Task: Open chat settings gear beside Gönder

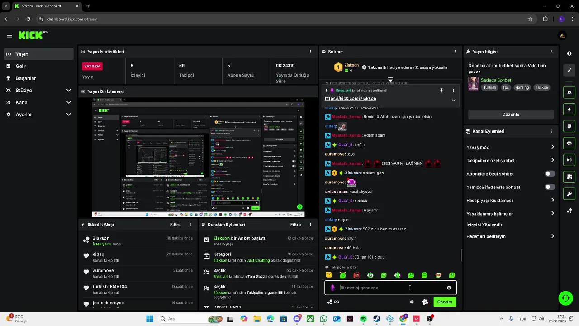Action: coord(412,302)
